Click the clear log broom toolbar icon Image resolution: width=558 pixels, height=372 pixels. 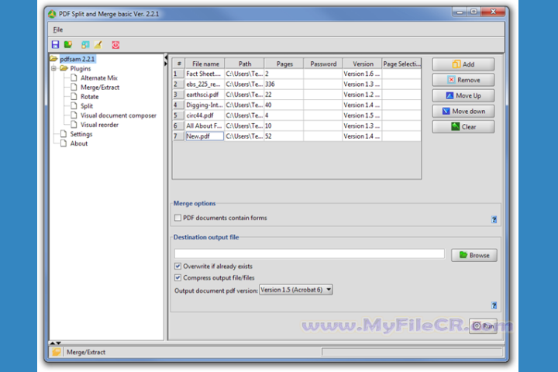coord(98,44)
